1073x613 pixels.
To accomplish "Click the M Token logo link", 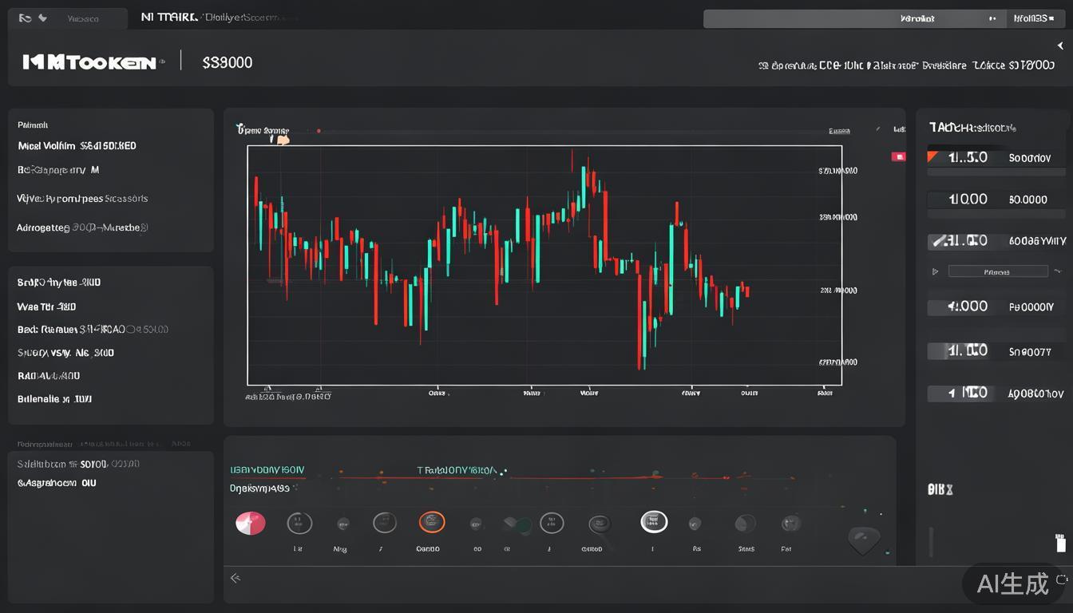I will (x=88, y=61).
